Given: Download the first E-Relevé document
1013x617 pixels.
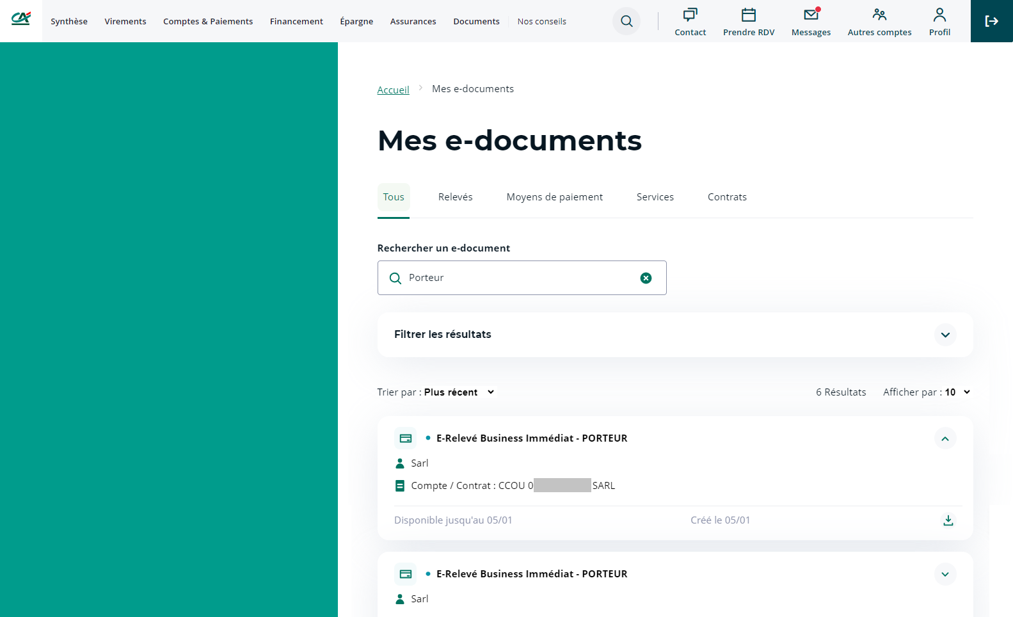Looking at the screenshot, I should point(948,520).
